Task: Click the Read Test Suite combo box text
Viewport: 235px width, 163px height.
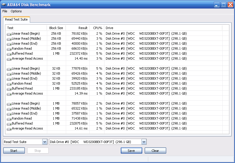Action: pyautogui.click(x=15, y=142)
